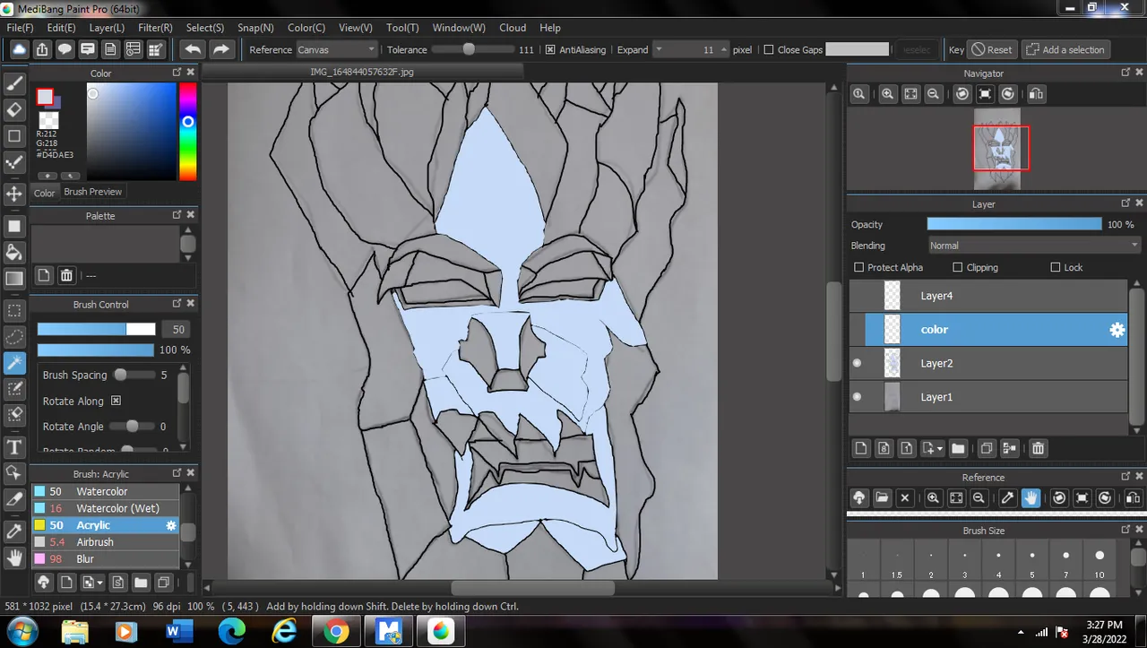1147x648 pixels.
Task: Open color layer settings gear
Action: pyautogui.click(x=1117, y=330)
